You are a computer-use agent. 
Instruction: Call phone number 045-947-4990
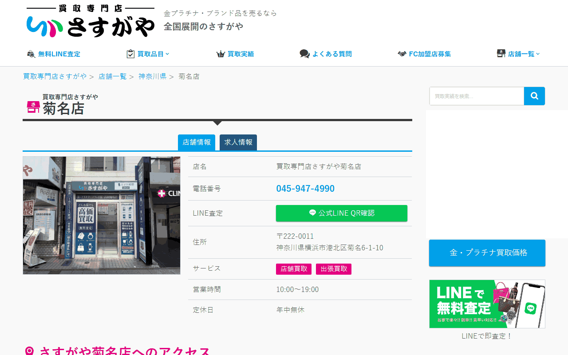[x=305, y=189]
